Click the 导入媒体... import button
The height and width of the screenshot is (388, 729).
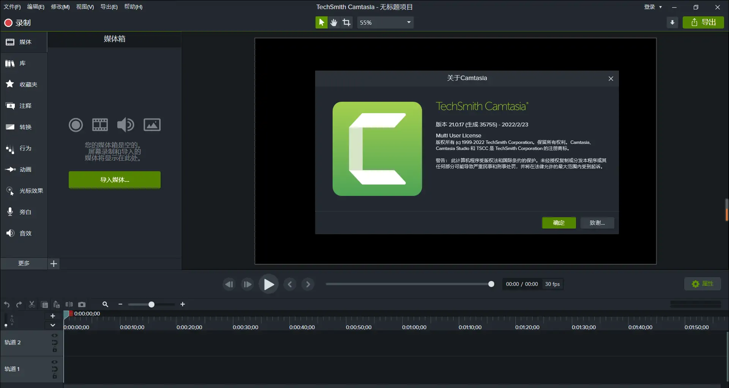pos(115,180)
